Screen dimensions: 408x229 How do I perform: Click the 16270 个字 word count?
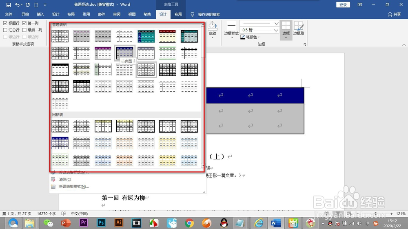point(47,214)
